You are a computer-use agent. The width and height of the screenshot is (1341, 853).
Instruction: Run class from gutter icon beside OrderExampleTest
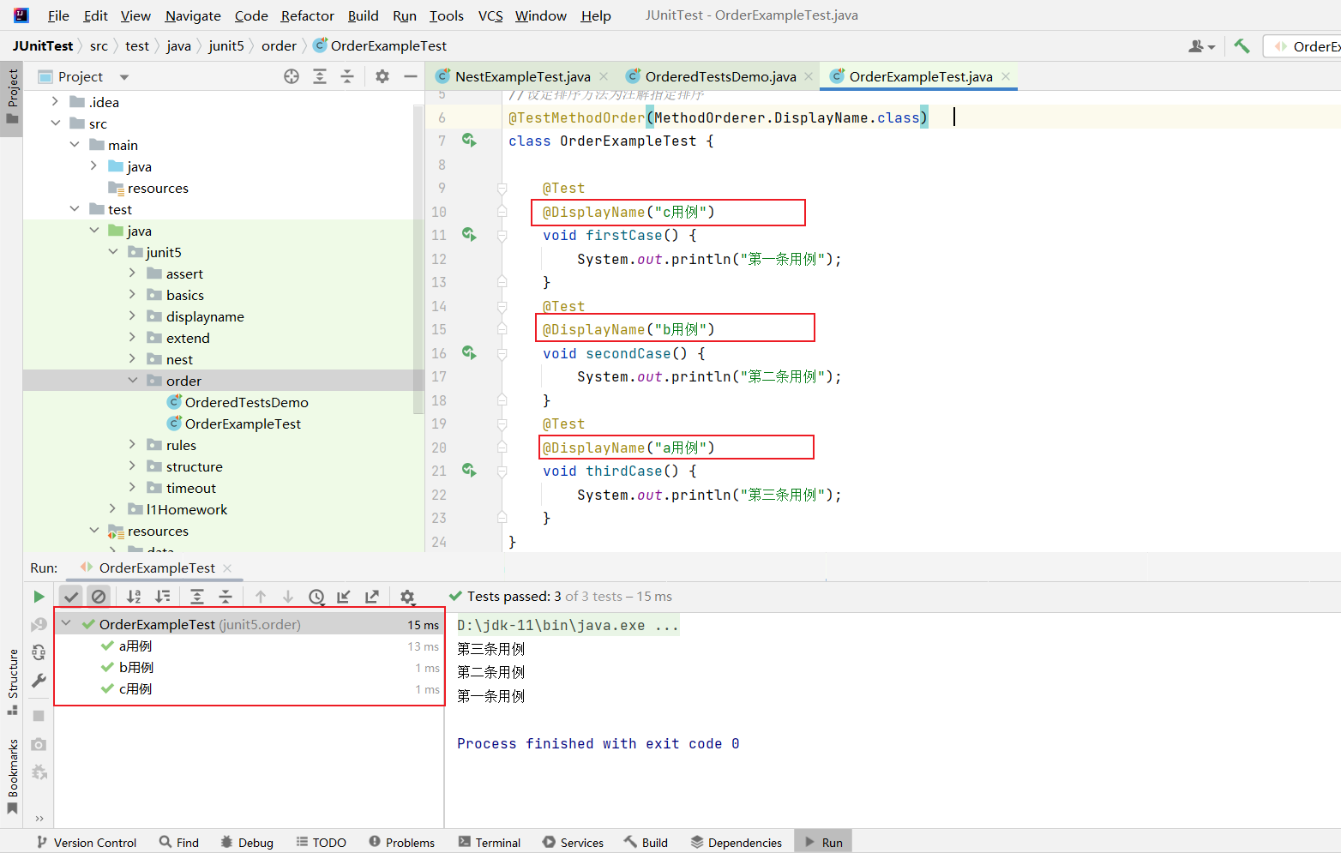click(x=469, y=140)
